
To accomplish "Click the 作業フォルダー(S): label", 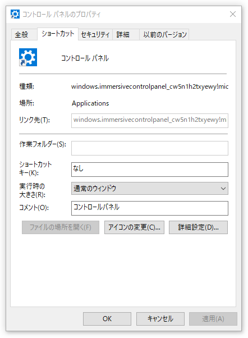I will point(43,144).
